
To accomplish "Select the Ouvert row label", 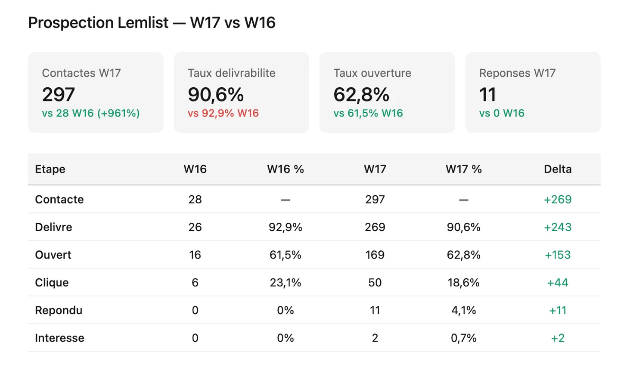I will (x=53, y=255).
